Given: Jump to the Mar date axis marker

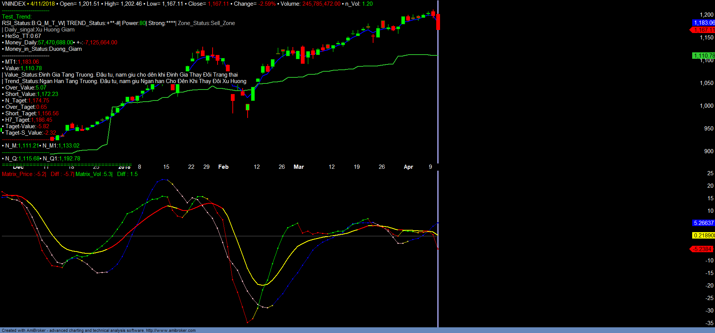Looking at the screenshot, I should point(299,167).
